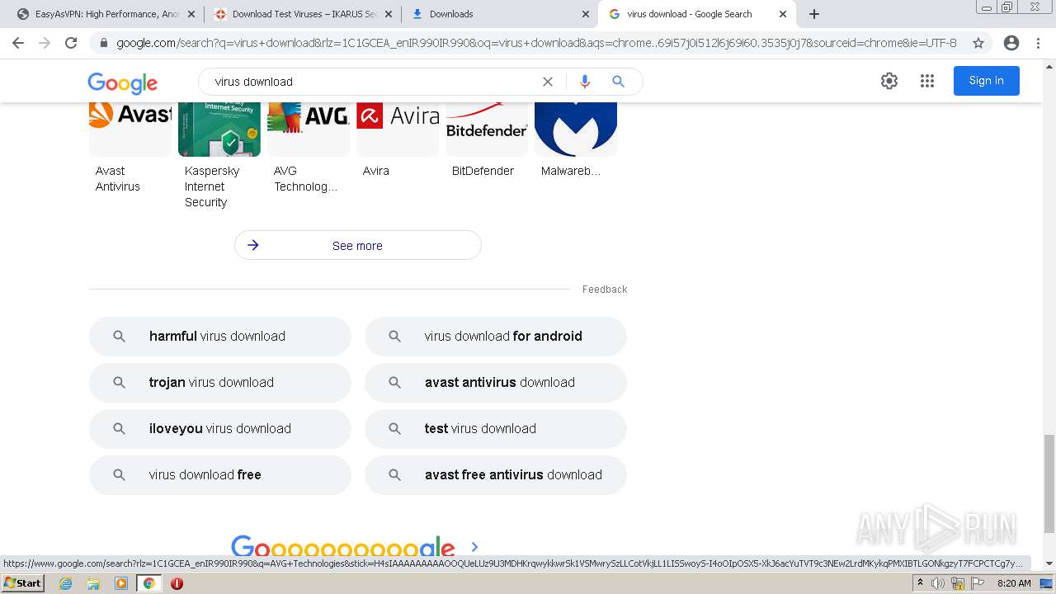The width and height of the screenshot is (1056, 594).
Task: Open the Kaspersky Internet Security card
Action: click(x=219, y=155)
